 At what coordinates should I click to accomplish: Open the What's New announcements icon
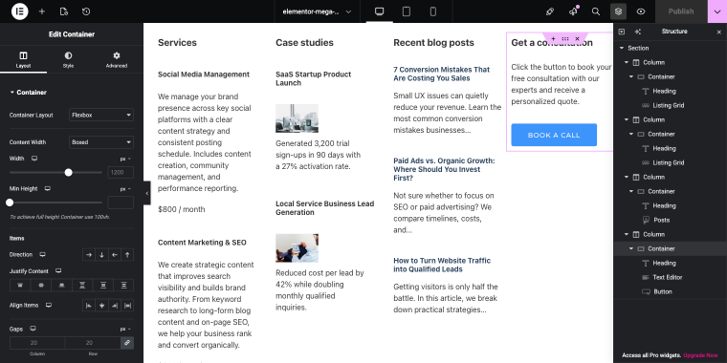pyautogui.click(x=573, y=11)
